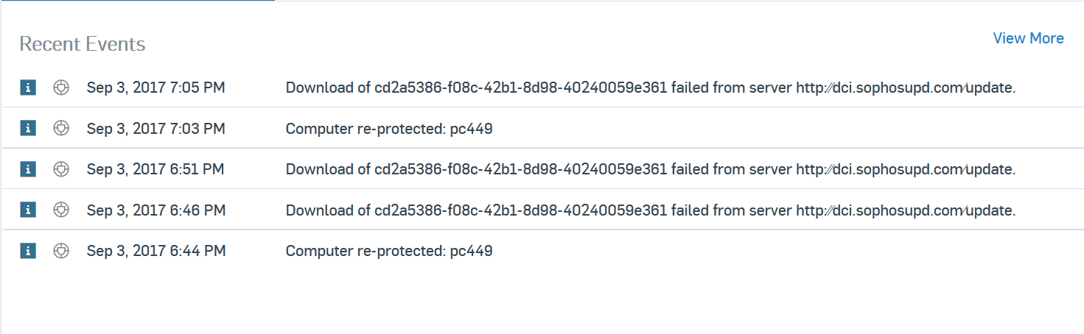Select the 6:46 PM download failed message

651,211
